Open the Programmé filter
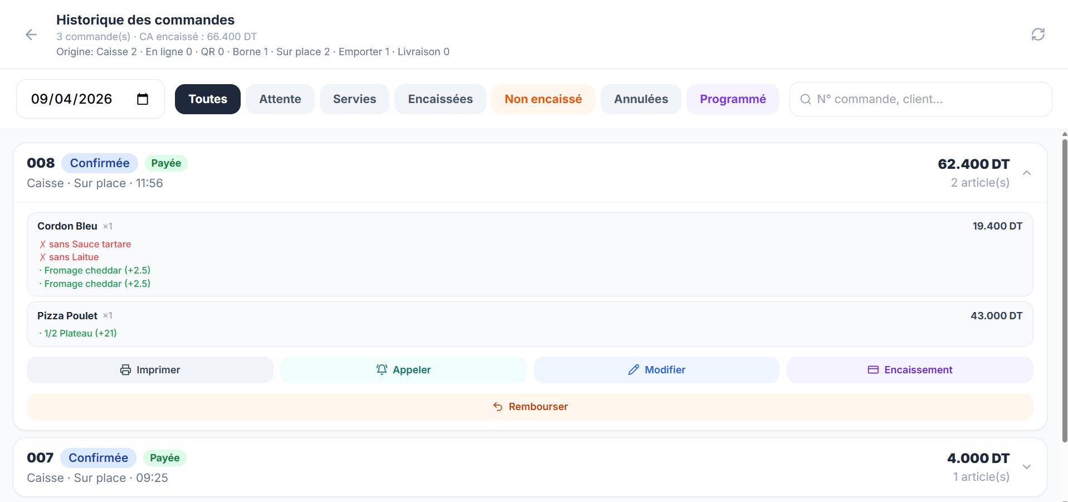 pos(733,99)
